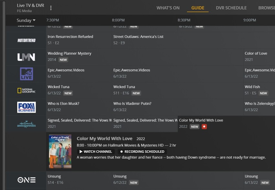Click the Color My World With Love poster
The height and width of the screenshot is (190, 275).
pyautogui.click(x=60, y=151)
